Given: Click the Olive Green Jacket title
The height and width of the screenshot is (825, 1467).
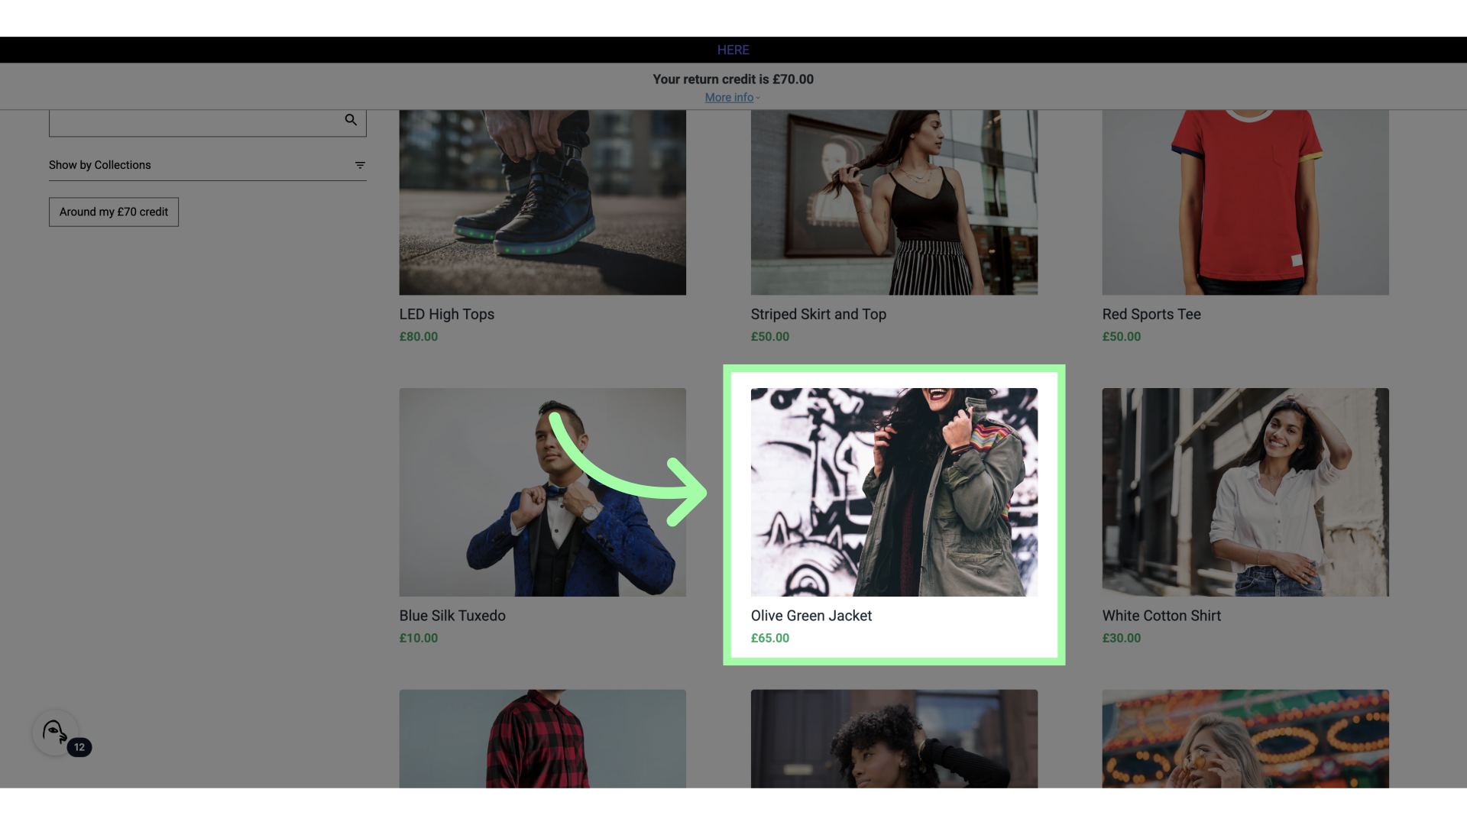Looking at the screenshot, I should pos(811,616).
